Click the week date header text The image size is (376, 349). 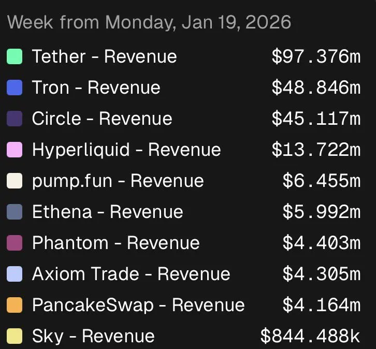tap(149, 22)
